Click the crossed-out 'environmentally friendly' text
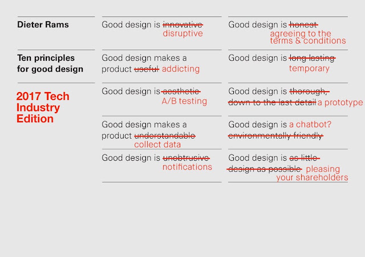The image size is (365, 257). (275, 135)
